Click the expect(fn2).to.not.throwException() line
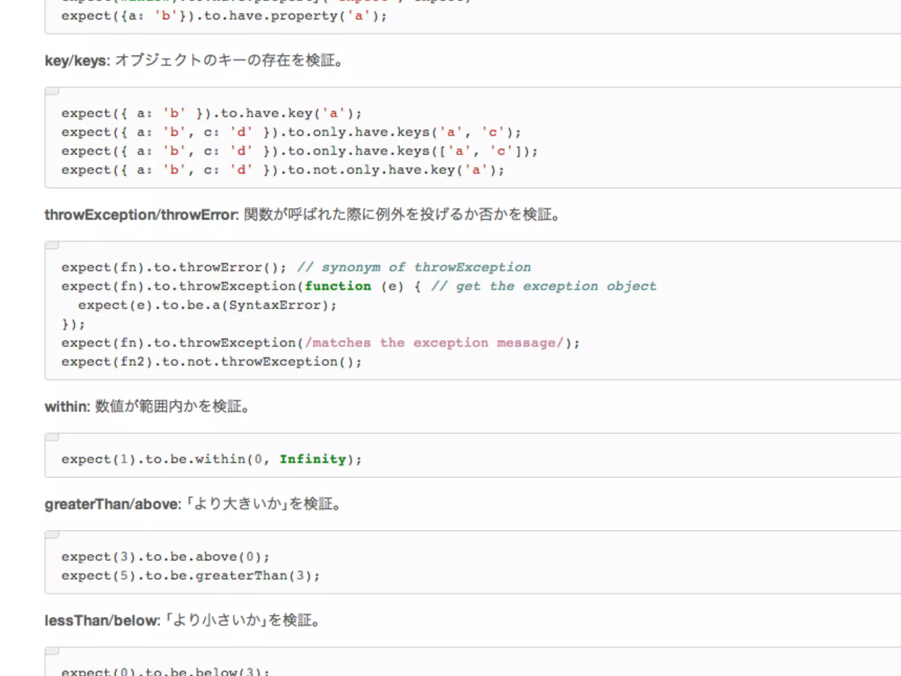 [x=211, y=362]
